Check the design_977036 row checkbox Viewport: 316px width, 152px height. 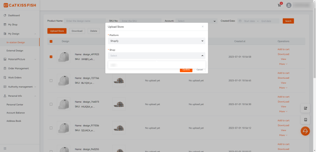51,128
